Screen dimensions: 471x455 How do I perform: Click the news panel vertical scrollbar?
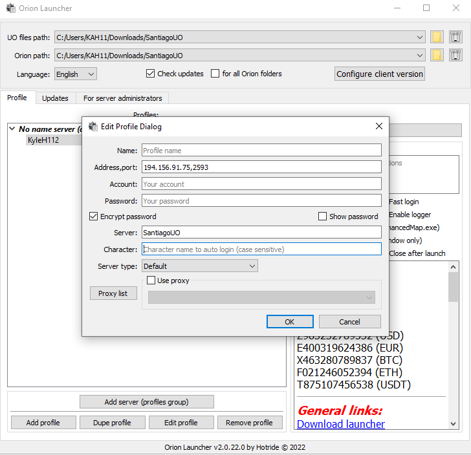pos(453,349)
